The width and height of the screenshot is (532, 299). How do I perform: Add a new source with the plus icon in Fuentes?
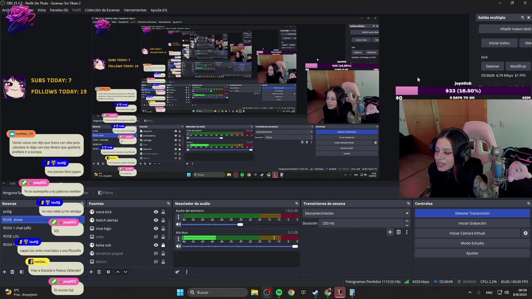click(91, 272)
